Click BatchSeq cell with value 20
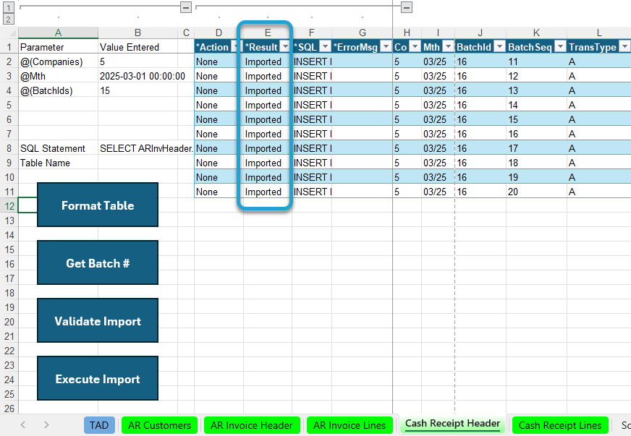Viewport: 631px width, 436px height. [x=536, y=192]
